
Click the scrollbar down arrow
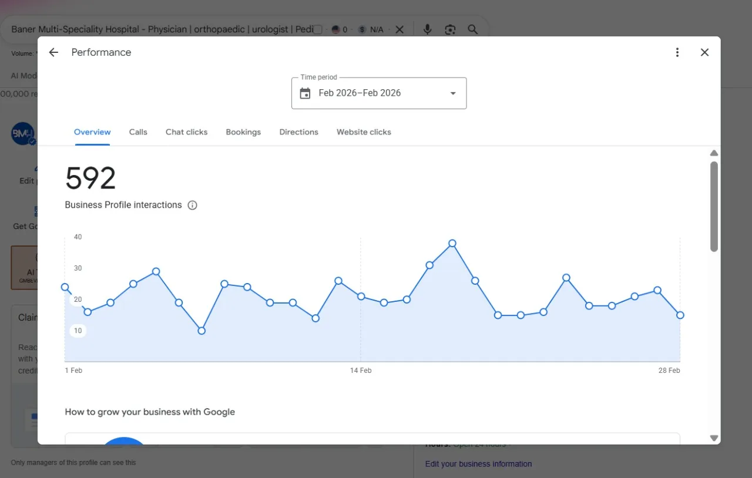point(714,438)
